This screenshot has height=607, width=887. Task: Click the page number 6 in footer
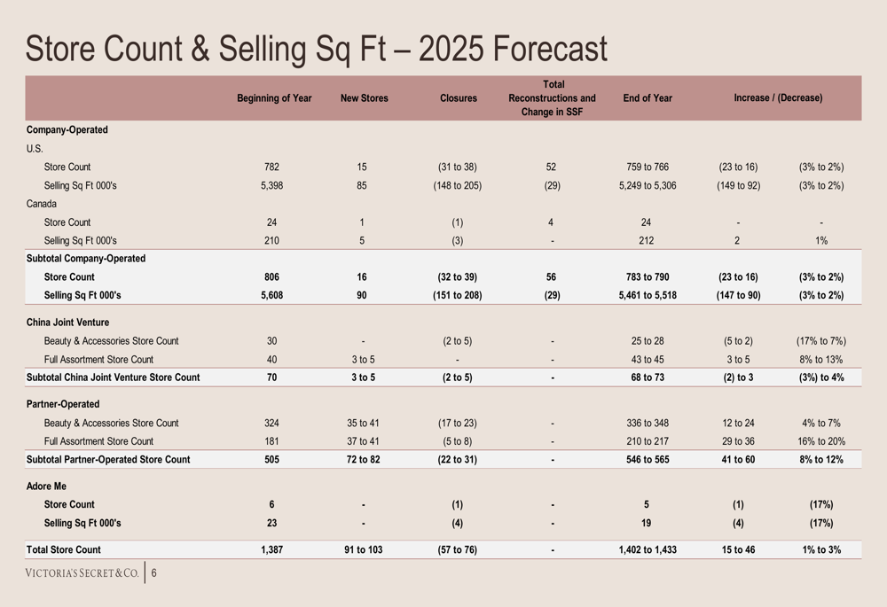[153, 573]
